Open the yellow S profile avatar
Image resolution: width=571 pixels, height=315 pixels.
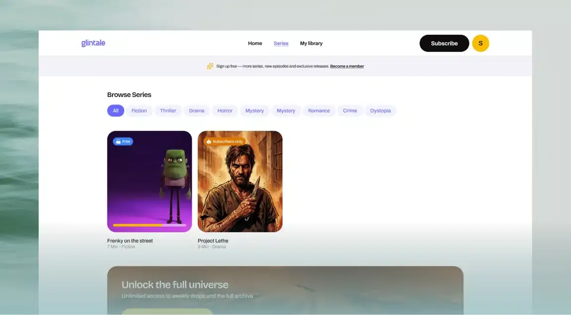(x=480, y=43)
